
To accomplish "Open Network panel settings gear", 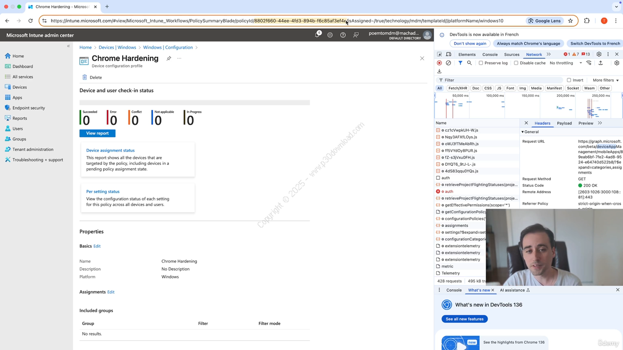I will coord(617,63).
